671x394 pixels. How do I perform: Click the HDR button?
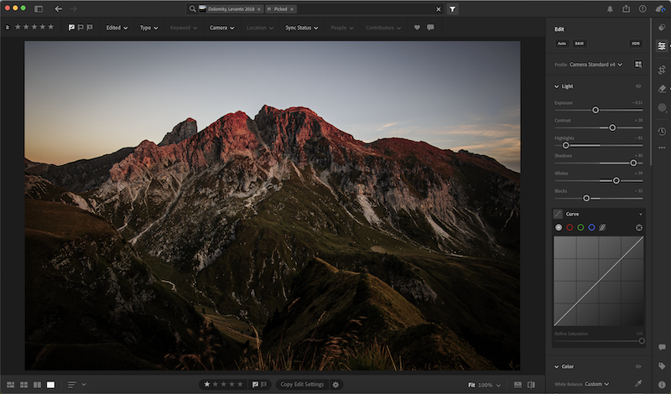pos(636,44)
